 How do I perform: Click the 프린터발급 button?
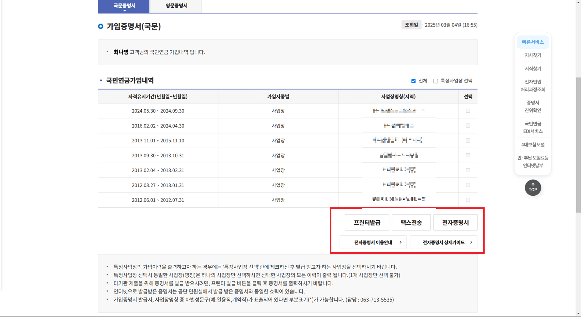pos(367,222)
